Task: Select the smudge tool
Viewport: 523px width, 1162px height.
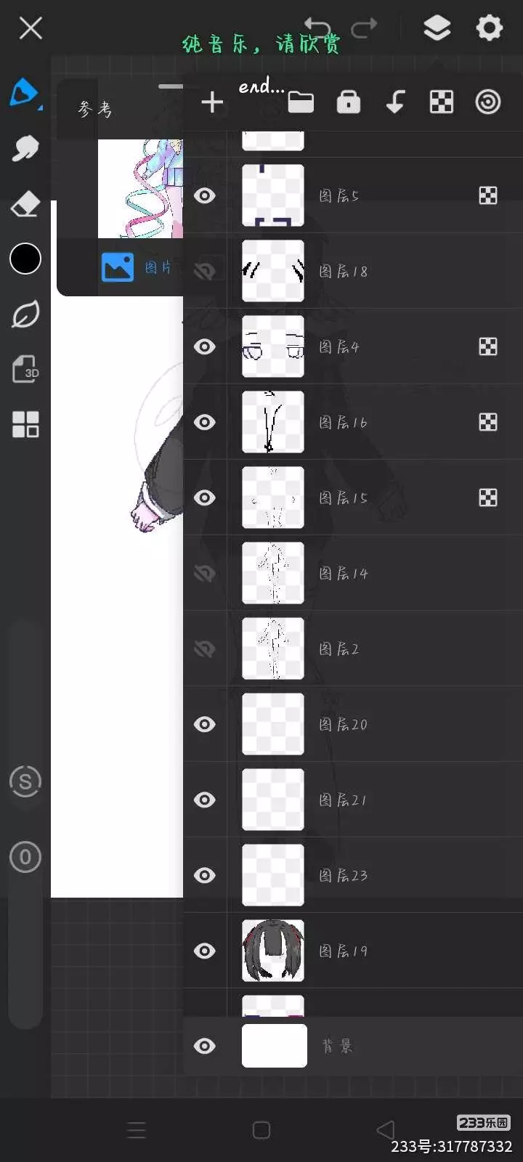Action: pyautogui.click(x=25, y=149)
